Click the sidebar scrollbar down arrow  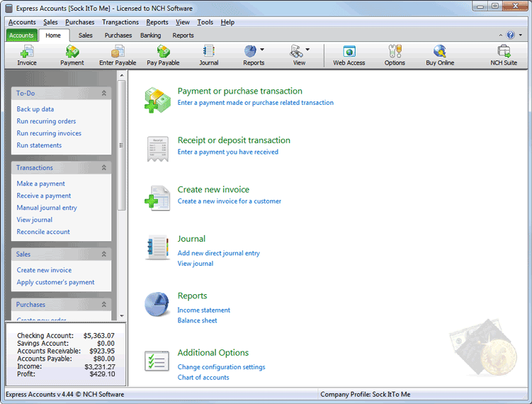[122, 315]
